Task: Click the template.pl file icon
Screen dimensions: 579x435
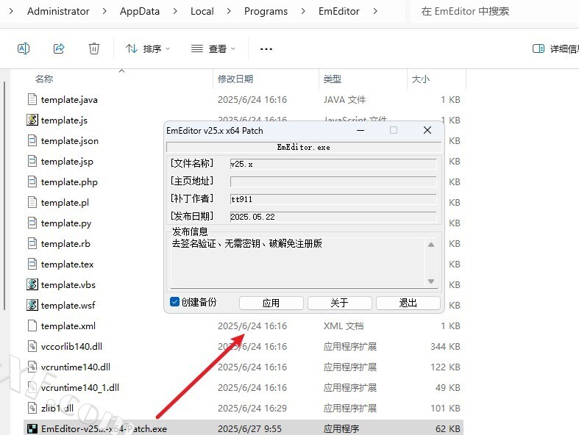Action: [x=32, y=202]
